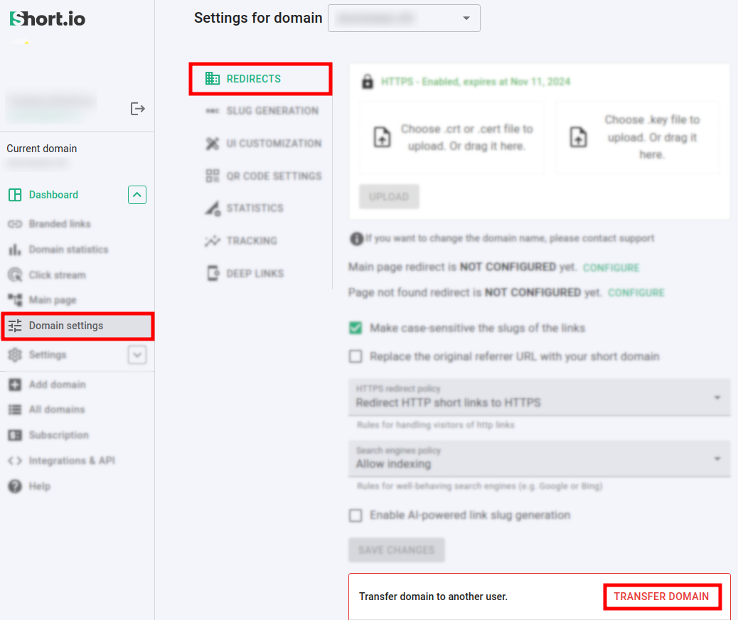738x620 pixels.
Task: Open the Deep Links tab
Action: point(255,273)
